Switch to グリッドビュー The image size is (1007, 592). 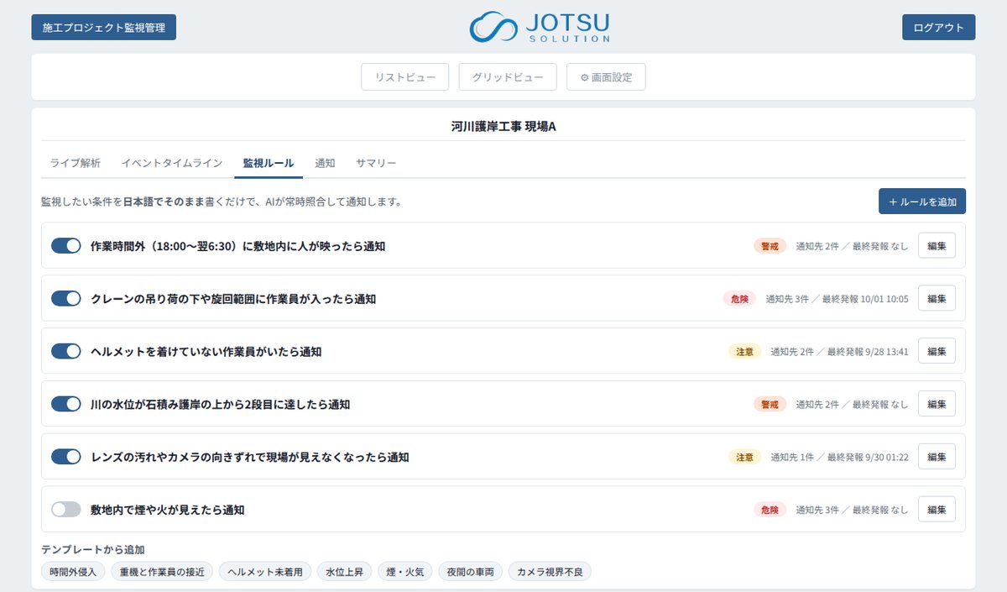coord(508,77)
